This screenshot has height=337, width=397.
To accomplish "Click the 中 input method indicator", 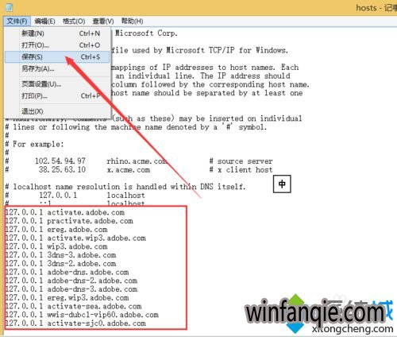I will pos(282,184).
